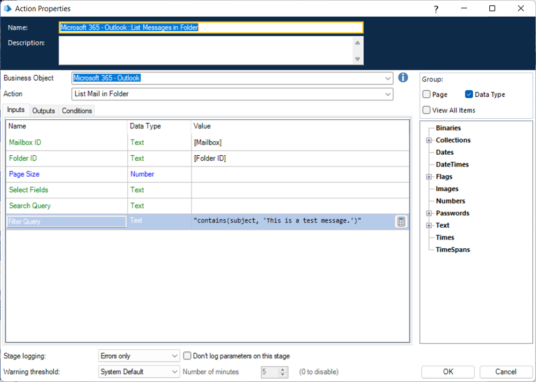Expand the Collections tree node
The height and width of the screenshot is (382, 536).
[x=429, y=140]
